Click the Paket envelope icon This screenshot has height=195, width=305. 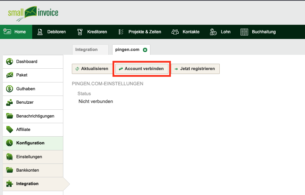[x=10, y=75]
